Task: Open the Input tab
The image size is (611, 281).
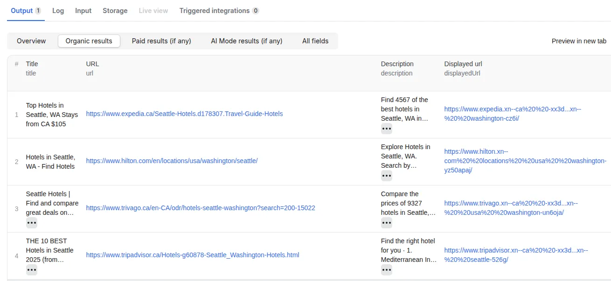Action: 83,10
